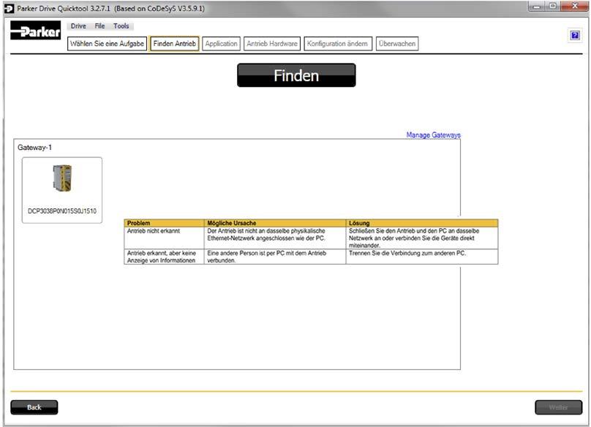Click the Problem column header

(x=164, y=223)
